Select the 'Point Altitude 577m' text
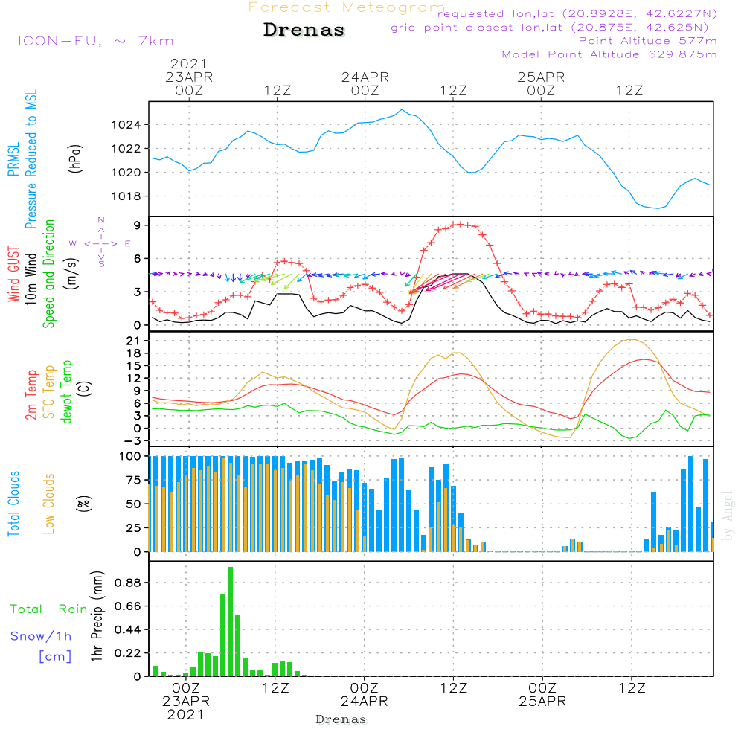Screen dimensions: 744x744 pyautogui.click(x=648, y=41)
